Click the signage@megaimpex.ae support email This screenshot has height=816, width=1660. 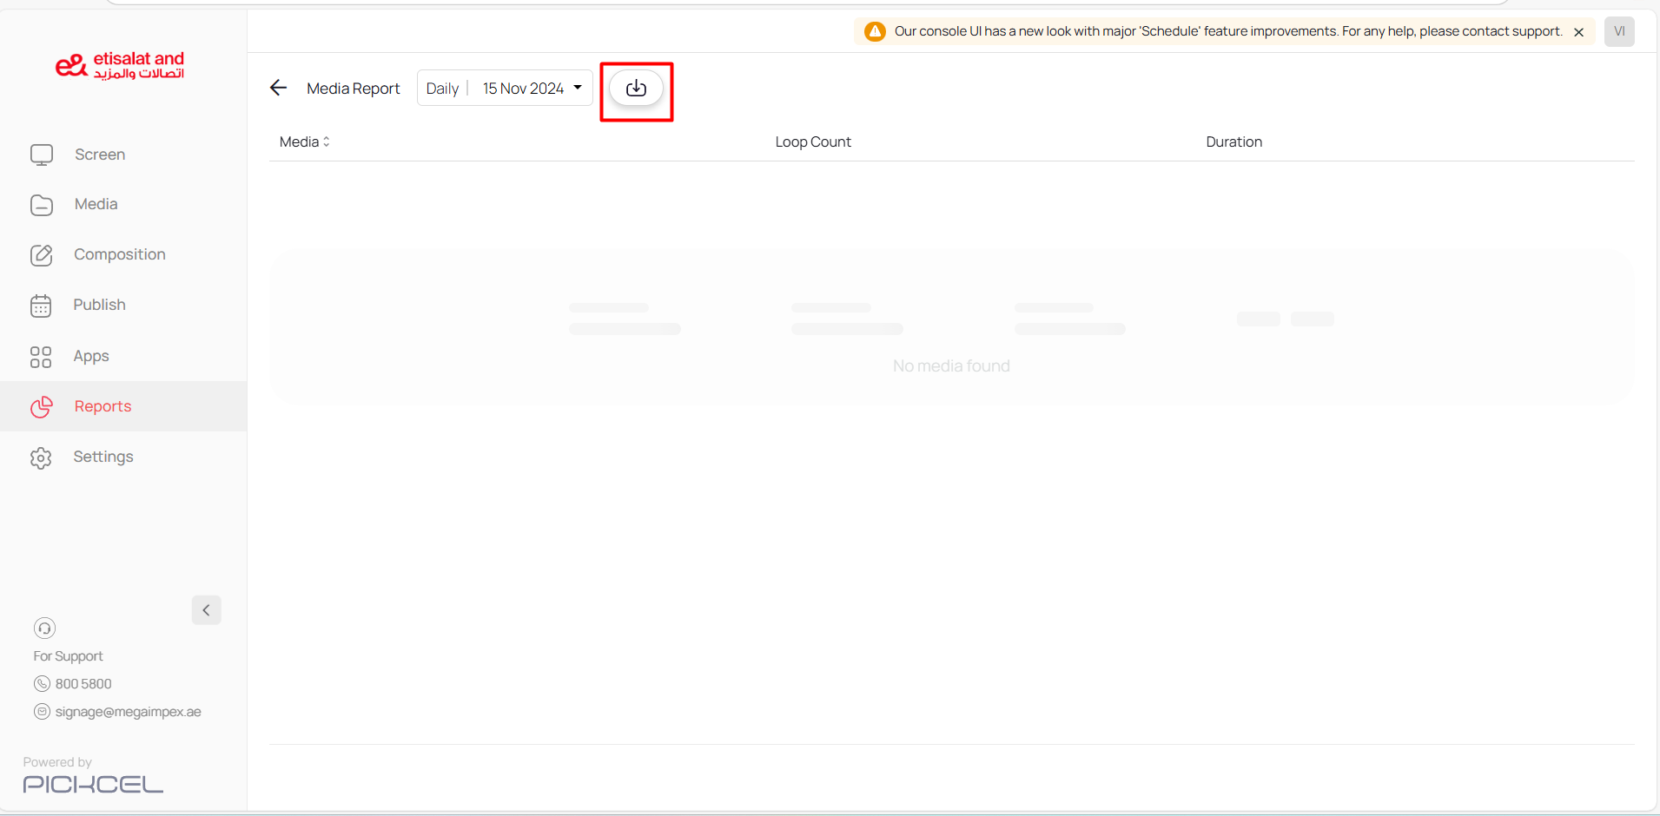click(128, 712)
